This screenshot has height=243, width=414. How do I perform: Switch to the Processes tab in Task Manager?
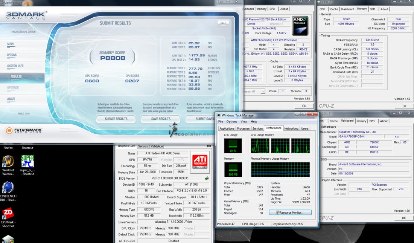(x=243, y=128)
